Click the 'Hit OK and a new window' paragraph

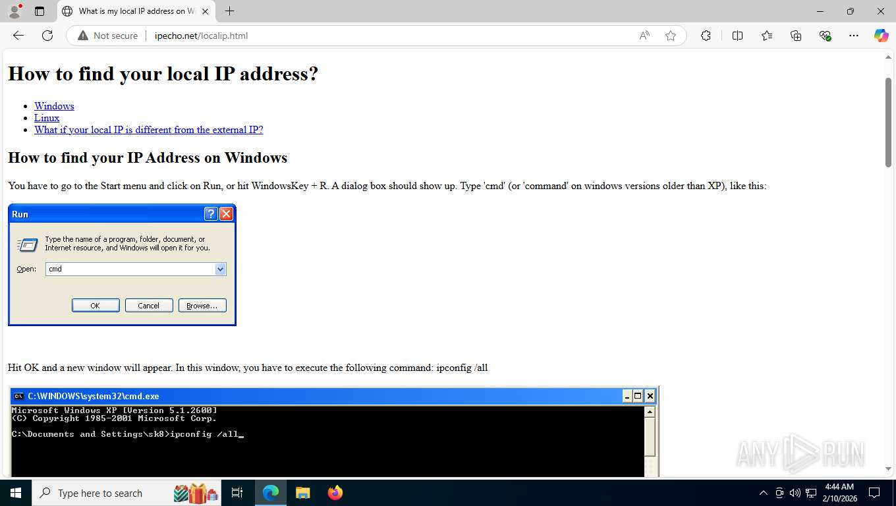point(248,368)
